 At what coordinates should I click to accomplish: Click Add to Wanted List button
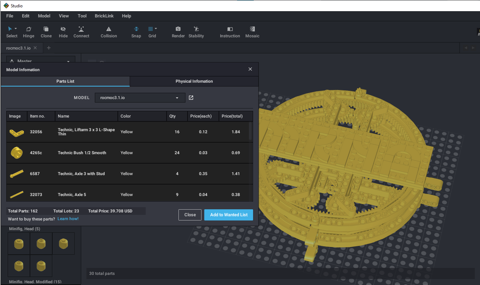(229, 215)
